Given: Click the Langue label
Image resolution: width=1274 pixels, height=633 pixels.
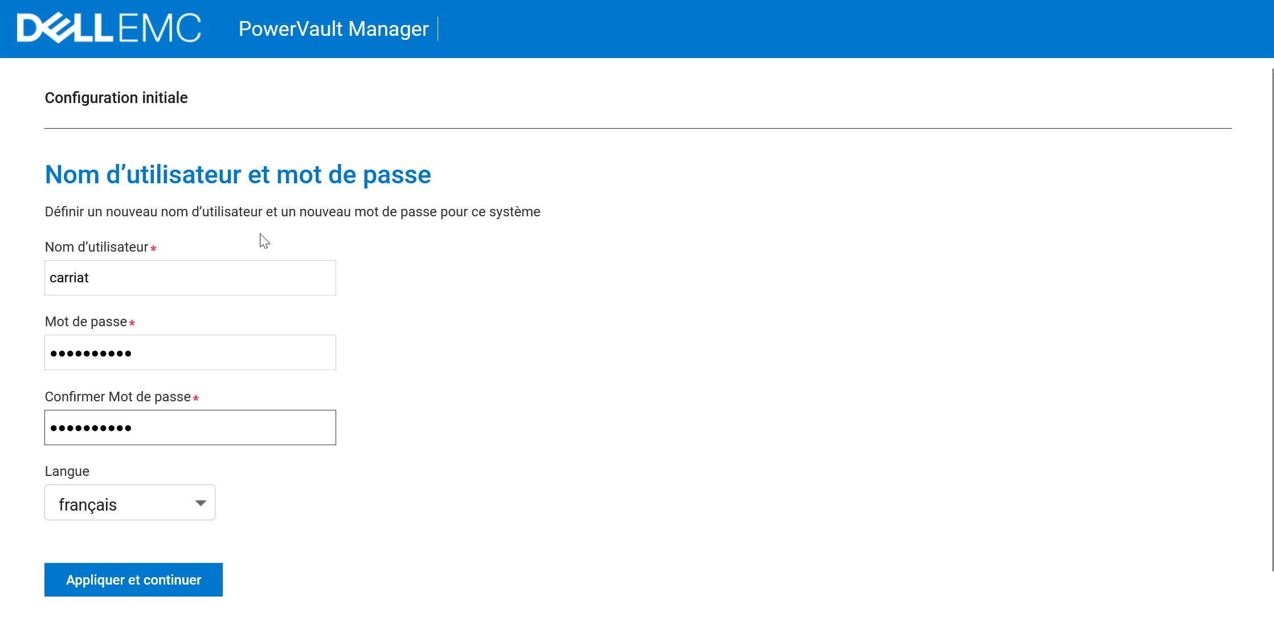Looking at the screenshot, I should pos(67,471).
